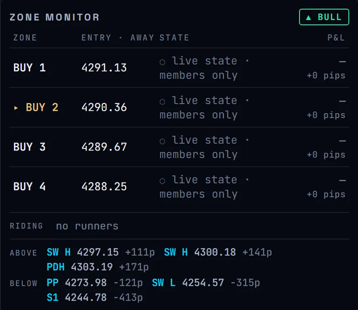Click +0 pips value in BUY 1 row
Image resolution: width=358 pixels, height=310 pixels.
(x=326, y=76)
